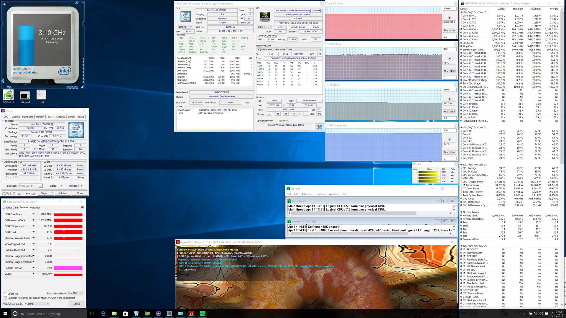566x318 pixels.
Task: Click GPU-Z screenshot camera icon
Action: 82,207
